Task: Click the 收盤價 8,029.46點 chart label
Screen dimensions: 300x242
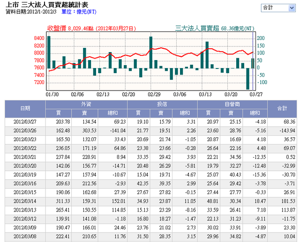Action: [92, 29]
